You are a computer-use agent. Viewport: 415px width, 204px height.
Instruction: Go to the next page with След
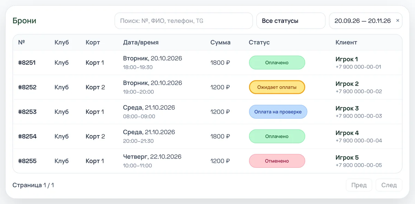coord(389,185)
